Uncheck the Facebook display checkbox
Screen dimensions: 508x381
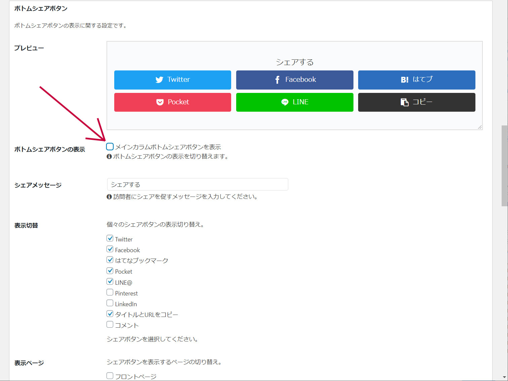point(110,249)
